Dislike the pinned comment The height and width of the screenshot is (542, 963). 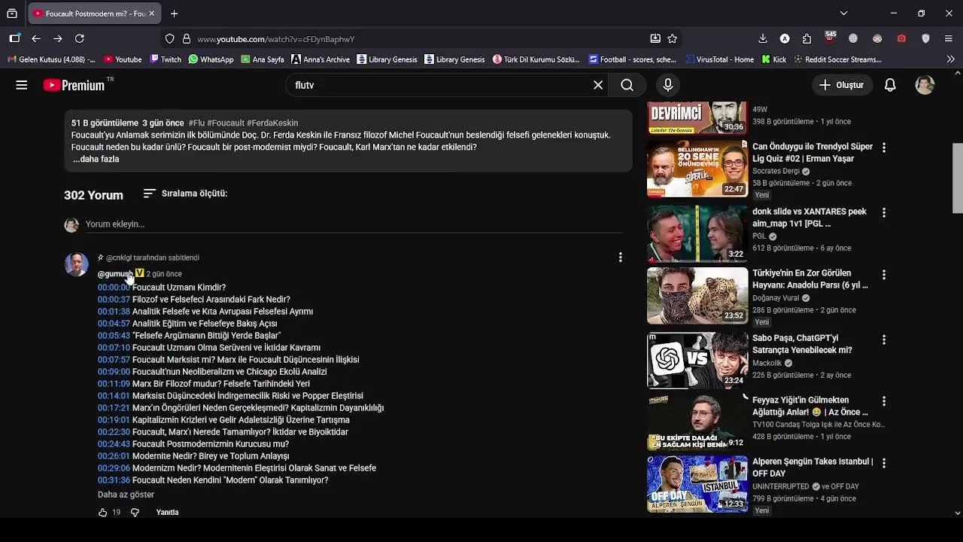point(135,513)
